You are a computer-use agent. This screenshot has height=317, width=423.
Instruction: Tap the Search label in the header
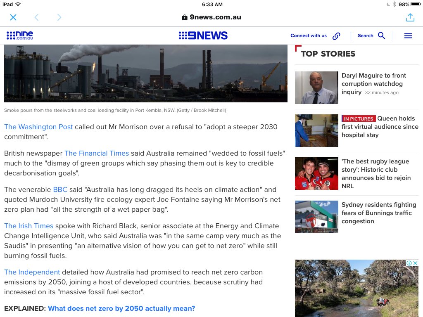click(366, 35)
